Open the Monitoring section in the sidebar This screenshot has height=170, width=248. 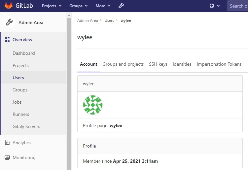(x=24, y=157)
